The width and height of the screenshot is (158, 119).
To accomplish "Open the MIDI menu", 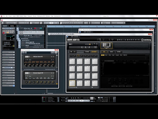I will coord(18,16).
